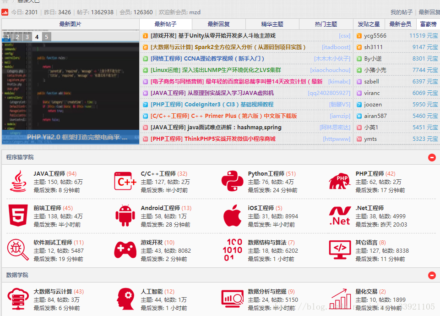Open the 游戏开发 forum title
The height and width of the screenshot is (316, 440).
click(x=152, y=242)
